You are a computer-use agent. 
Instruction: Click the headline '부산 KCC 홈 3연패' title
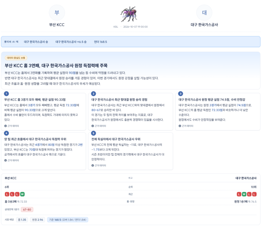coord(56,66)
